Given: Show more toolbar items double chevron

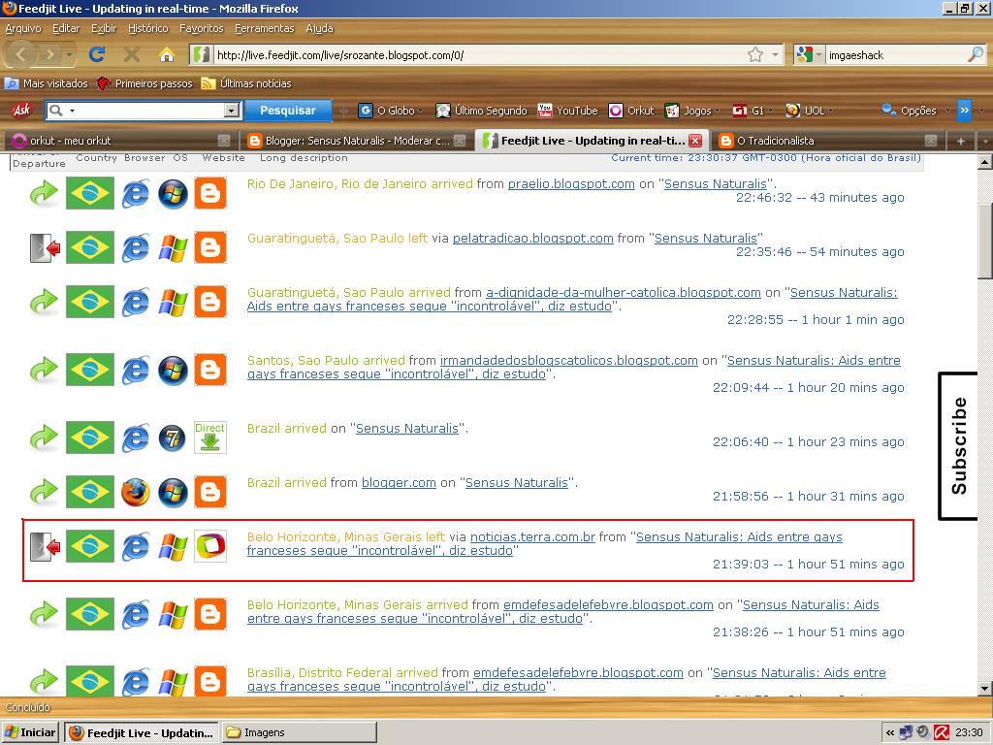Looking at the screenshot, I should click(x=964, y=111).
